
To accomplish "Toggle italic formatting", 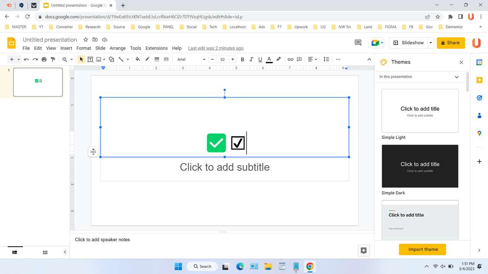I will pos(251,59).
